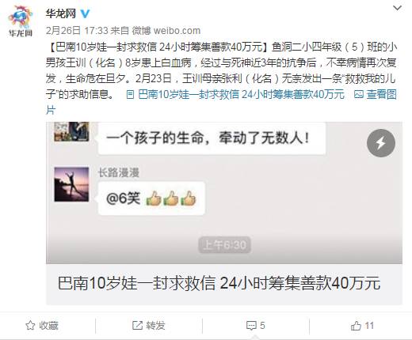Click the star 收藏 favorite icon
The image size is (412, 340).
point(30,326)
